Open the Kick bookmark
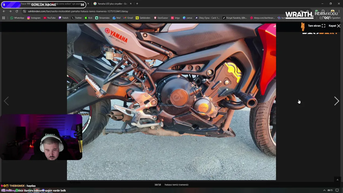The width and height of the screenshot is (343, 193). click(x=88, y=18)
